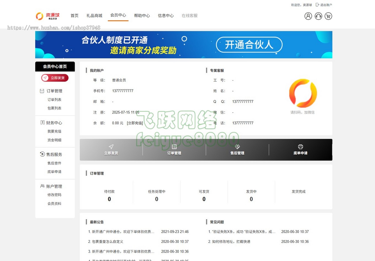
Task: Click the 账户管理 sidebar section icon
Action: pos(42,186)
